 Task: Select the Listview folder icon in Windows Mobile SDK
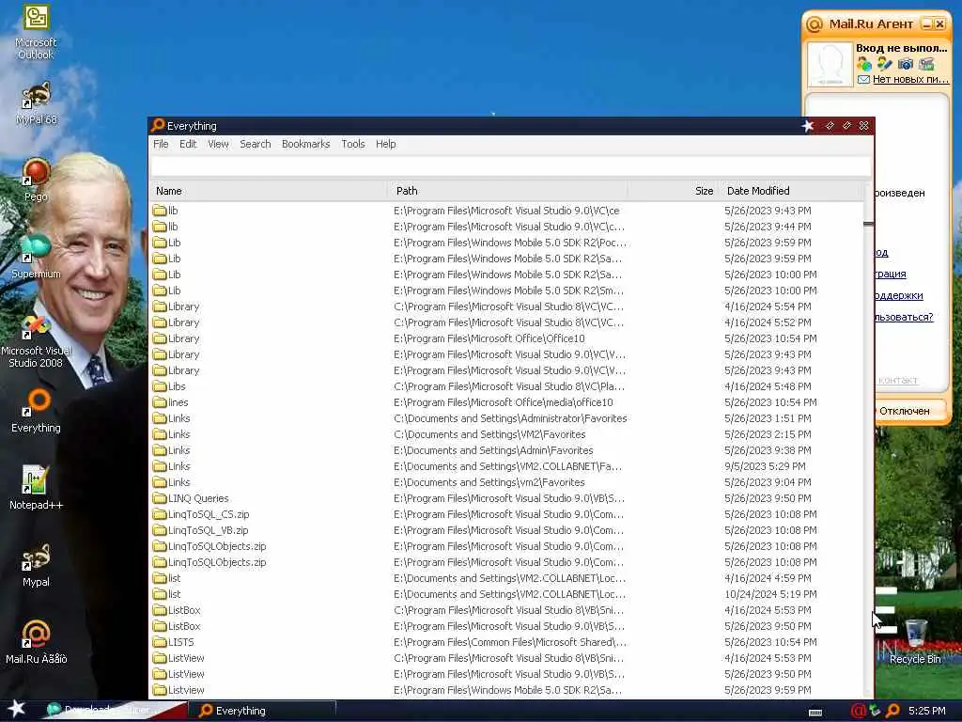coord(160,690)
